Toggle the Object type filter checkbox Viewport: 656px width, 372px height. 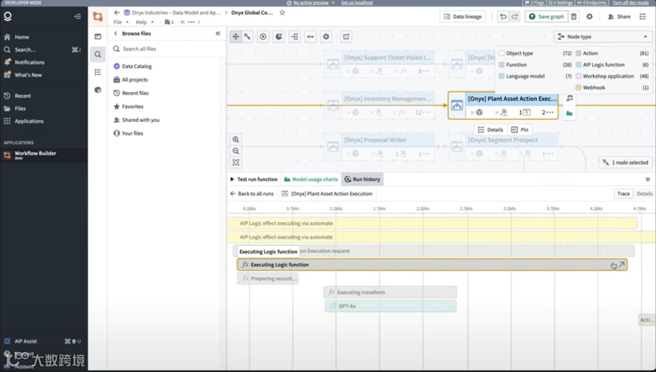[x=502, y=53]
